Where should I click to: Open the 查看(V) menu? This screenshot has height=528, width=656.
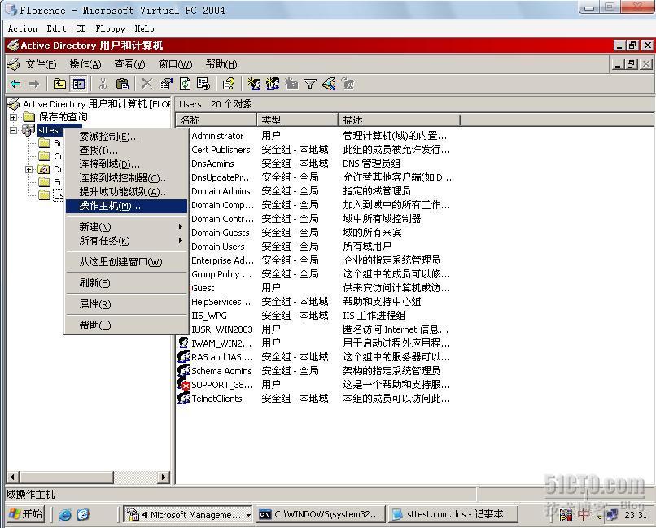pos(129,64)
